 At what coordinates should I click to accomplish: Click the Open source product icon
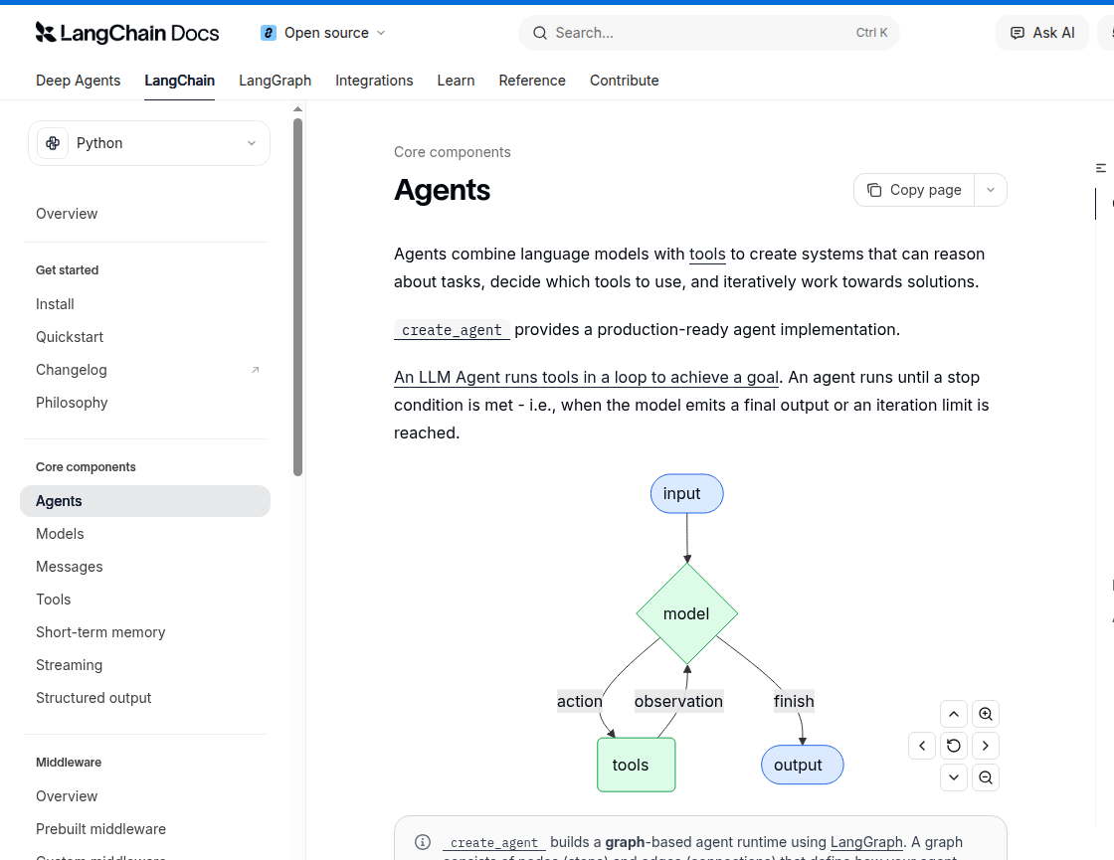(269, 33)
